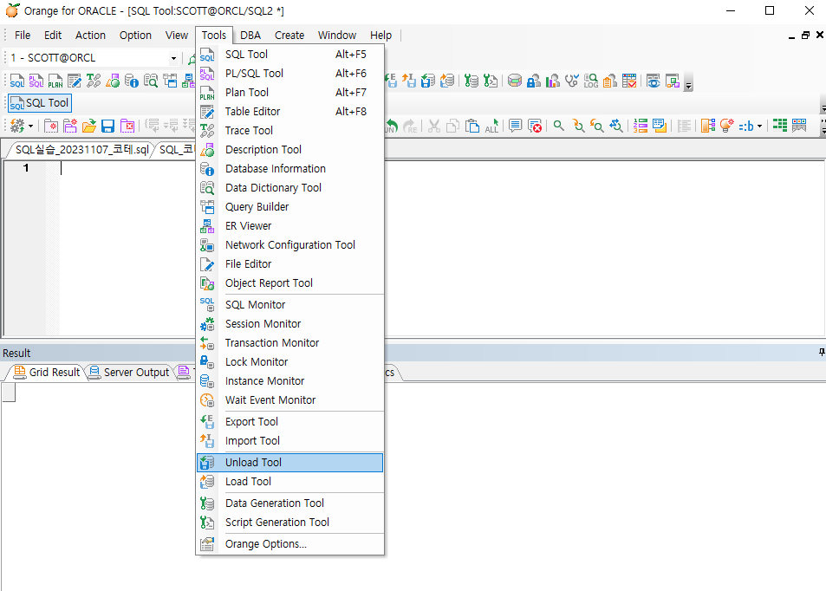This screenshot has width=826, height=591.
Task: Click the green grid view icon
Action: pos(780,126)
